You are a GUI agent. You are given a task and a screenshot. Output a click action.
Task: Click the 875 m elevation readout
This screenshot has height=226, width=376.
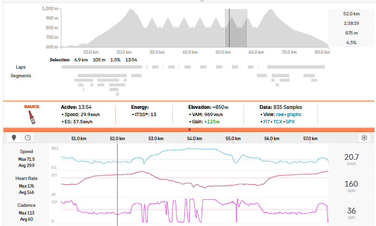pos(352,33)
